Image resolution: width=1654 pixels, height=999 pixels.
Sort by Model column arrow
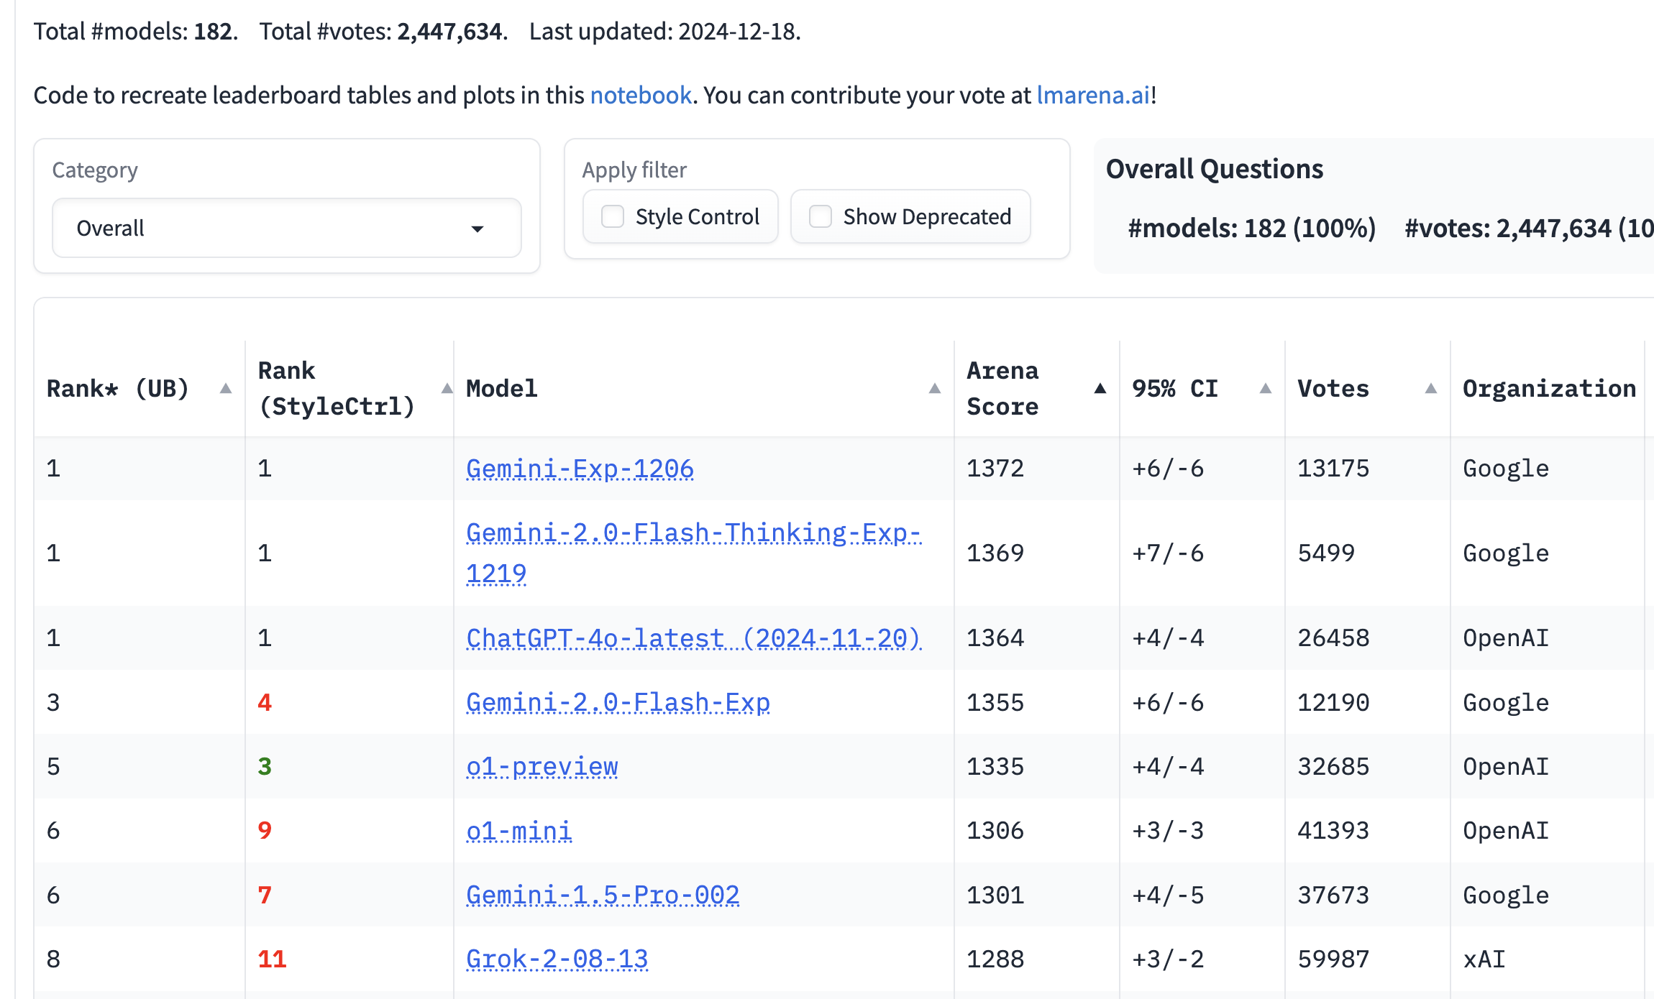tap(935, 389)
